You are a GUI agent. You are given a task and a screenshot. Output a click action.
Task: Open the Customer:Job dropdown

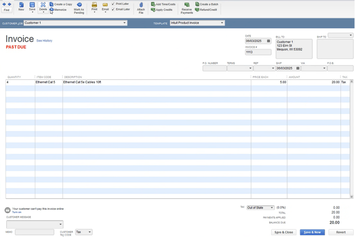(124, 23)
